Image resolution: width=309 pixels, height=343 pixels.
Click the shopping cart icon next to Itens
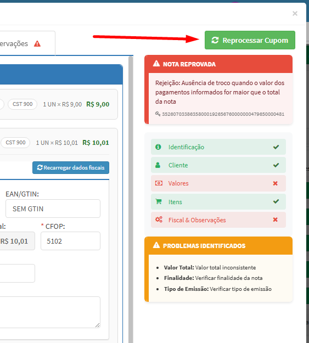(x=159, y=201)
